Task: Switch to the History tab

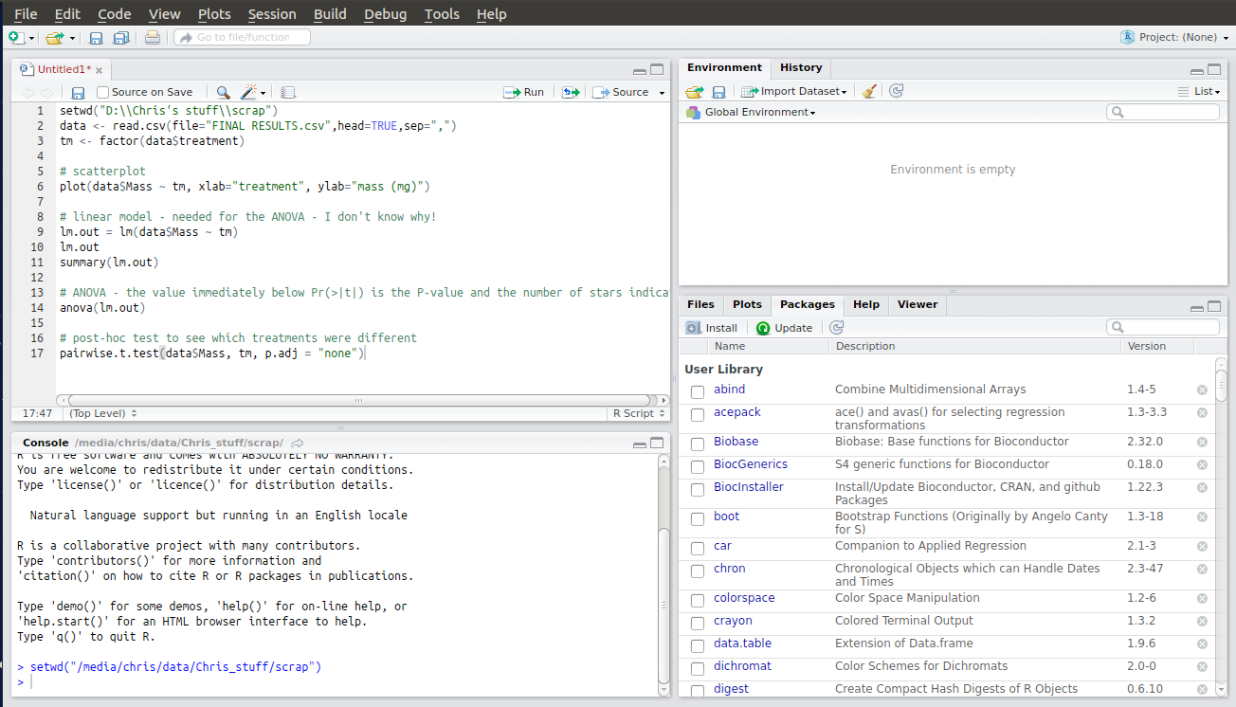Action: point(801,67)
